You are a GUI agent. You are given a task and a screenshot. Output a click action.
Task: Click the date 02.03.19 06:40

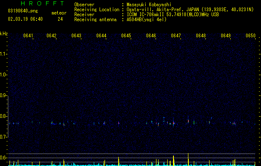[x=25, y=19]
